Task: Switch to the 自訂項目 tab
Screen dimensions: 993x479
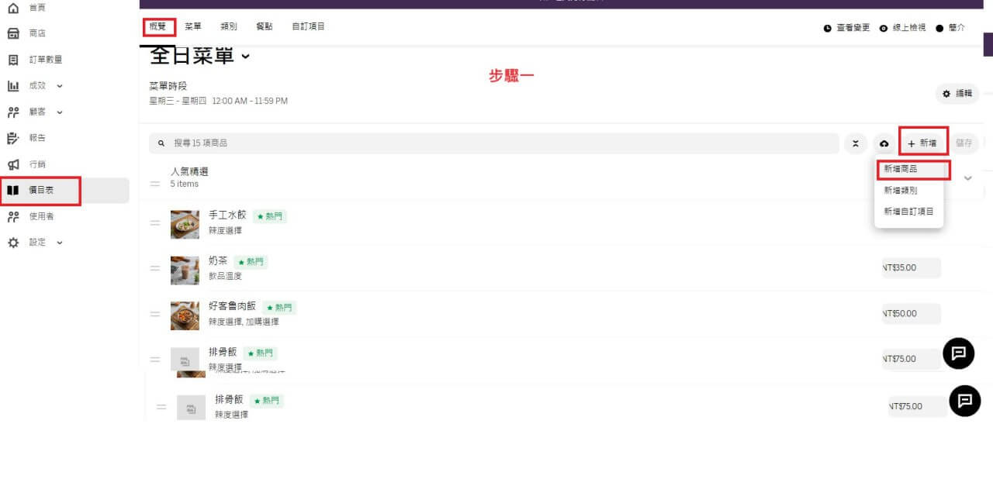Action: (x=308, y=26)
